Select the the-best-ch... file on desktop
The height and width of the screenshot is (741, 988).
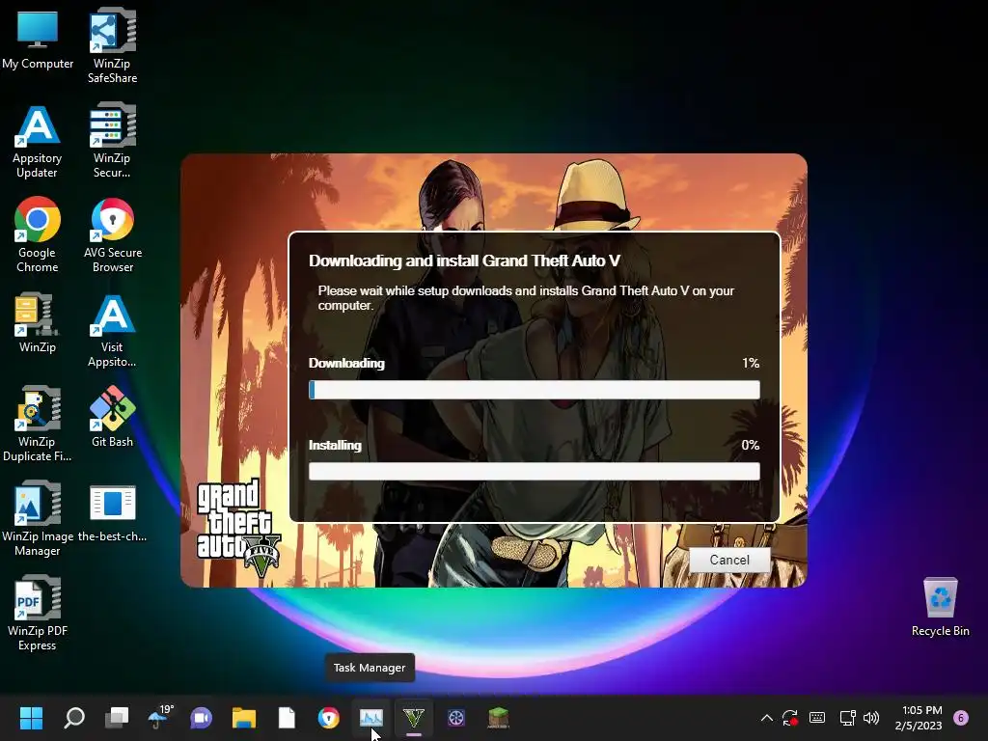click(x=112, y=511)
